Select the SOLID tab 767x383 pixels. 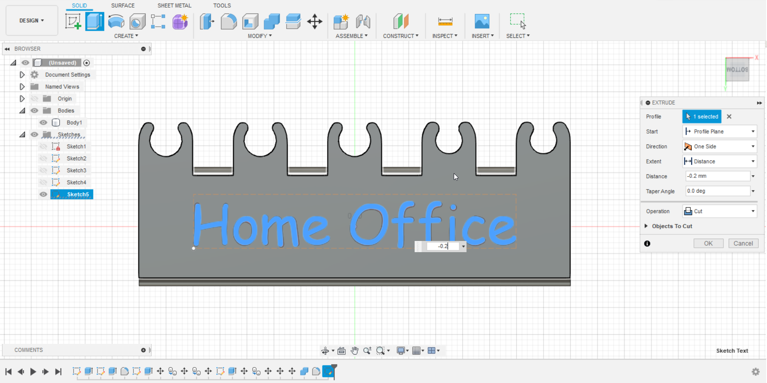79,6
